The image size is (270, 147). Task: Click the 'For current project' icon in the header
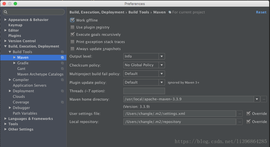[170, 12]
